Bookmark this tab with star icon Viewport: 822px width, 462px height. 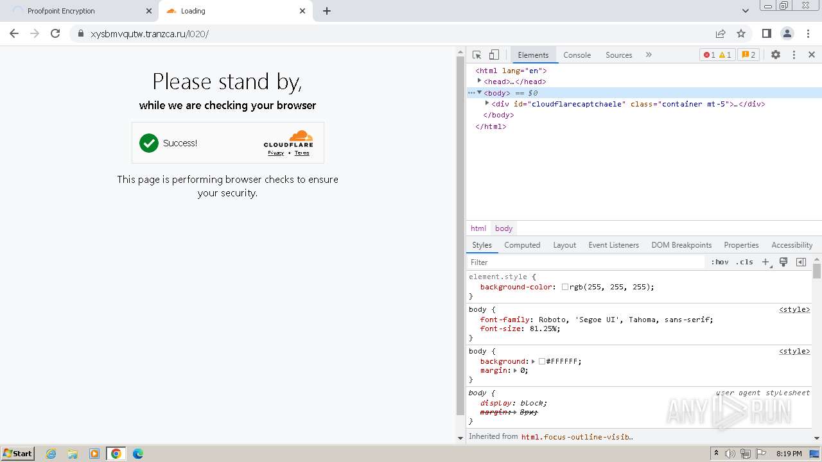coord(741,33)
